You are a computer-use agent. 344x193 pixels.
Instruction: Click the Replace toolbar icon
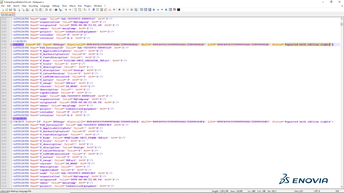click(60, 10)
